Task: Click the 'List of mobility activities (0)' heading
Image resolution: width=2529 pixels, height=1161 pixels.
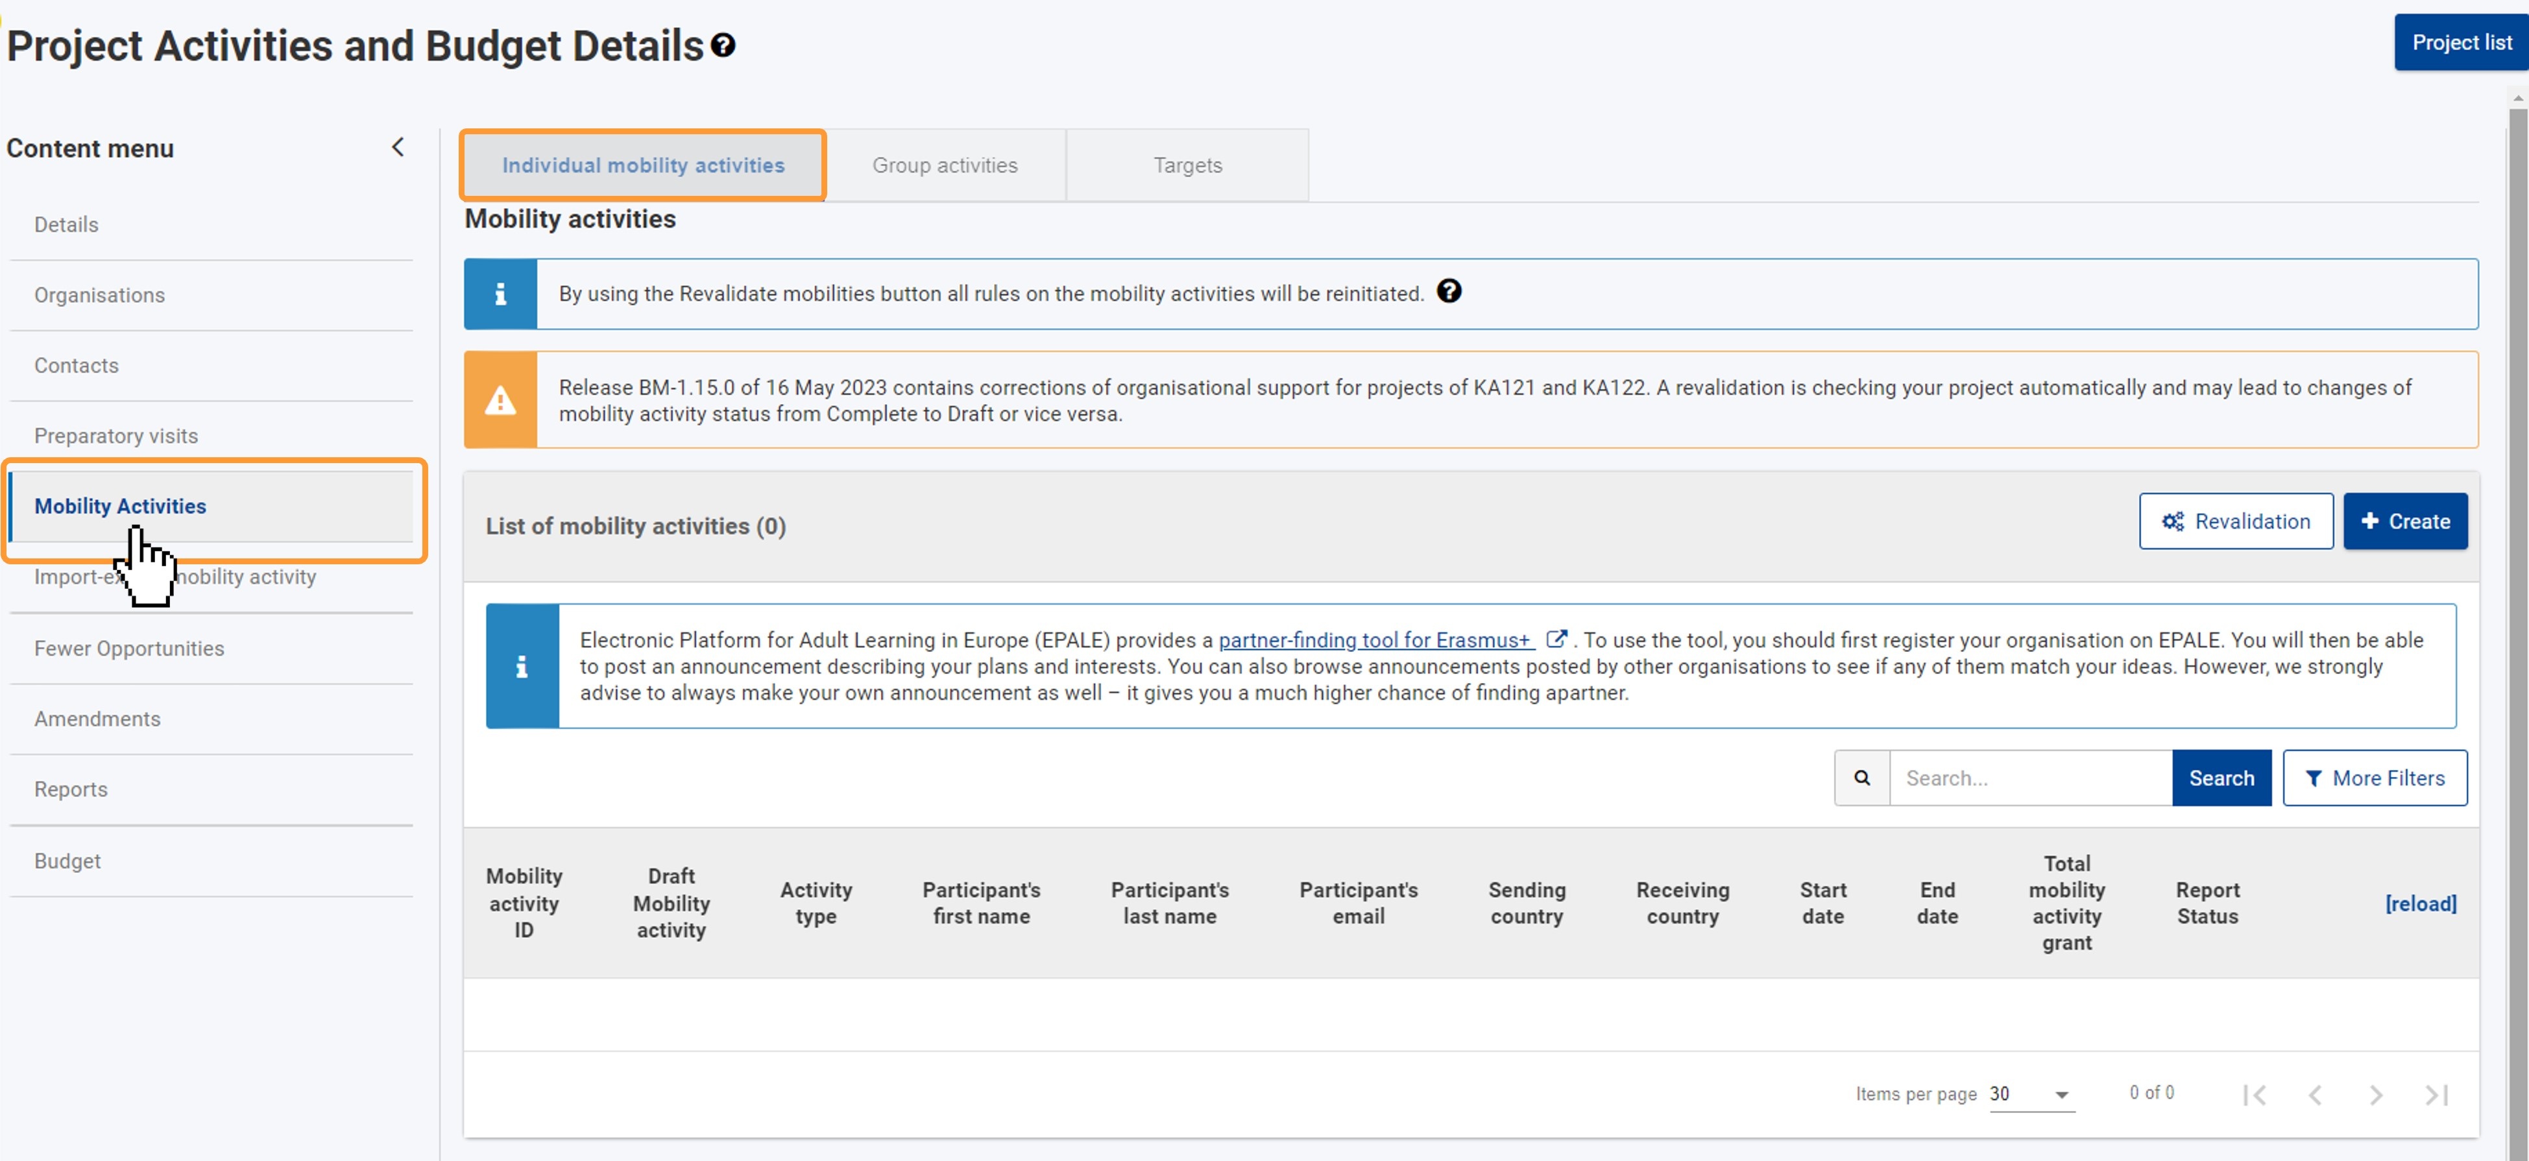Action: point(635,526)
